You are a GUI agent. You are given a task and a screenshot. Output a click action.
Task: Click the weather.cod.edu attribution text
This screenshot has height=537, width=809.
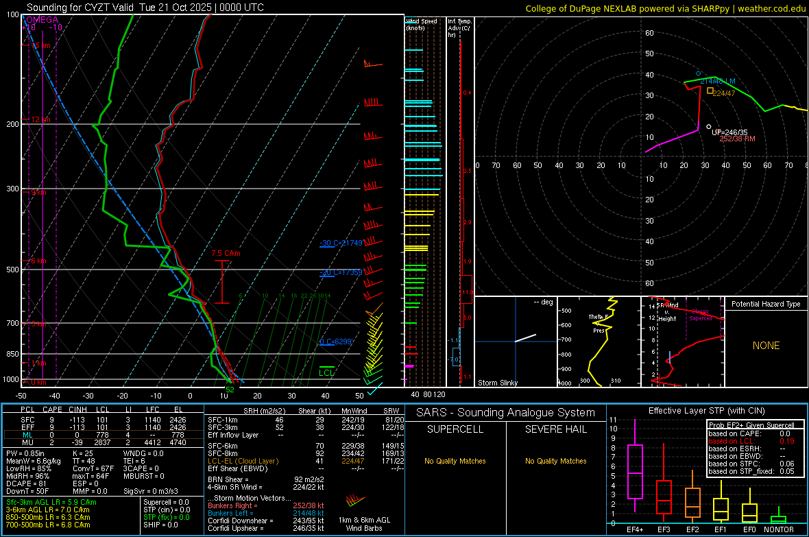[x=772, y=8]
